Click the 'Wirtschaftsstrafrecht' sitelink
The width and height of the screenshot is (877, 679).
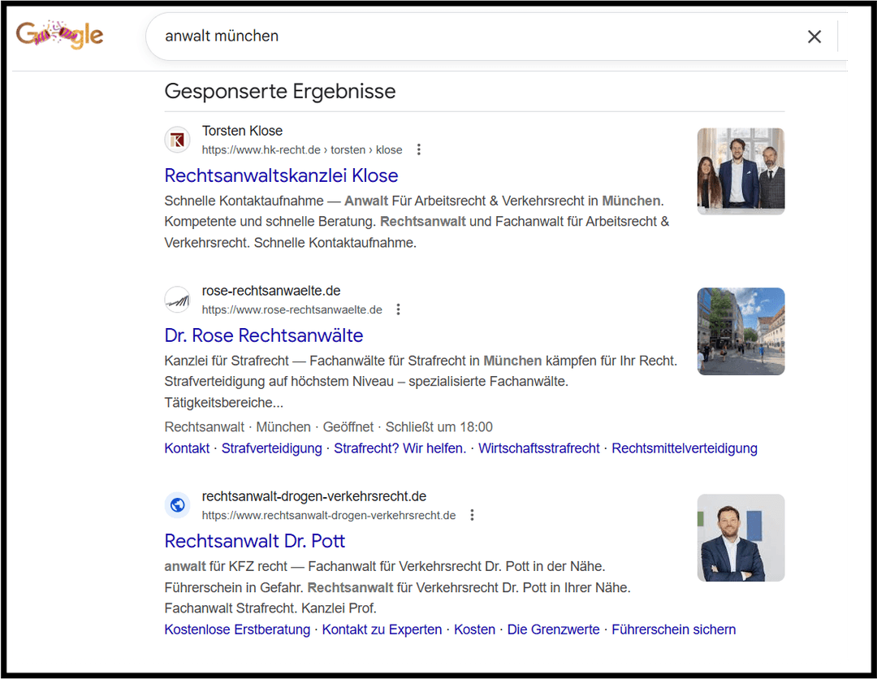(538, 448)
